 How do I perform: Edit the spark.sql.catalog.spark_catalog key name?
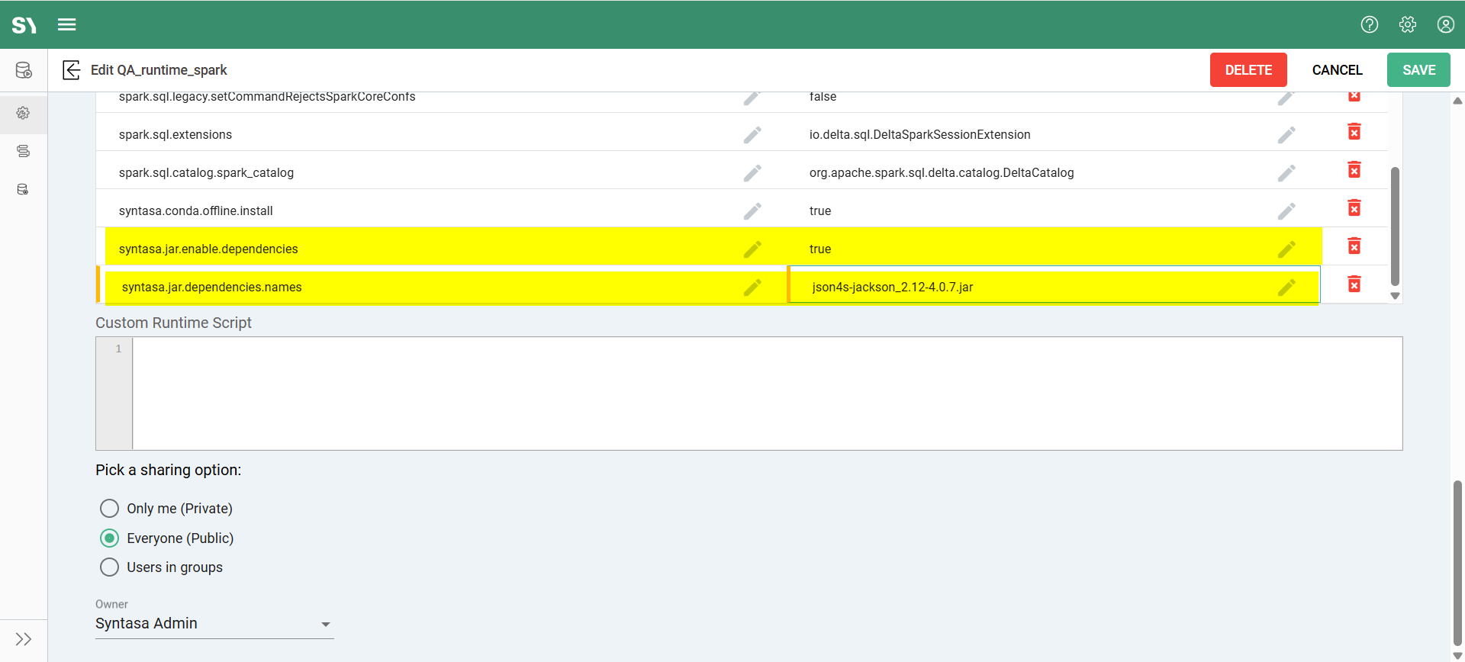pyautogui.click(x=752, y=173)
